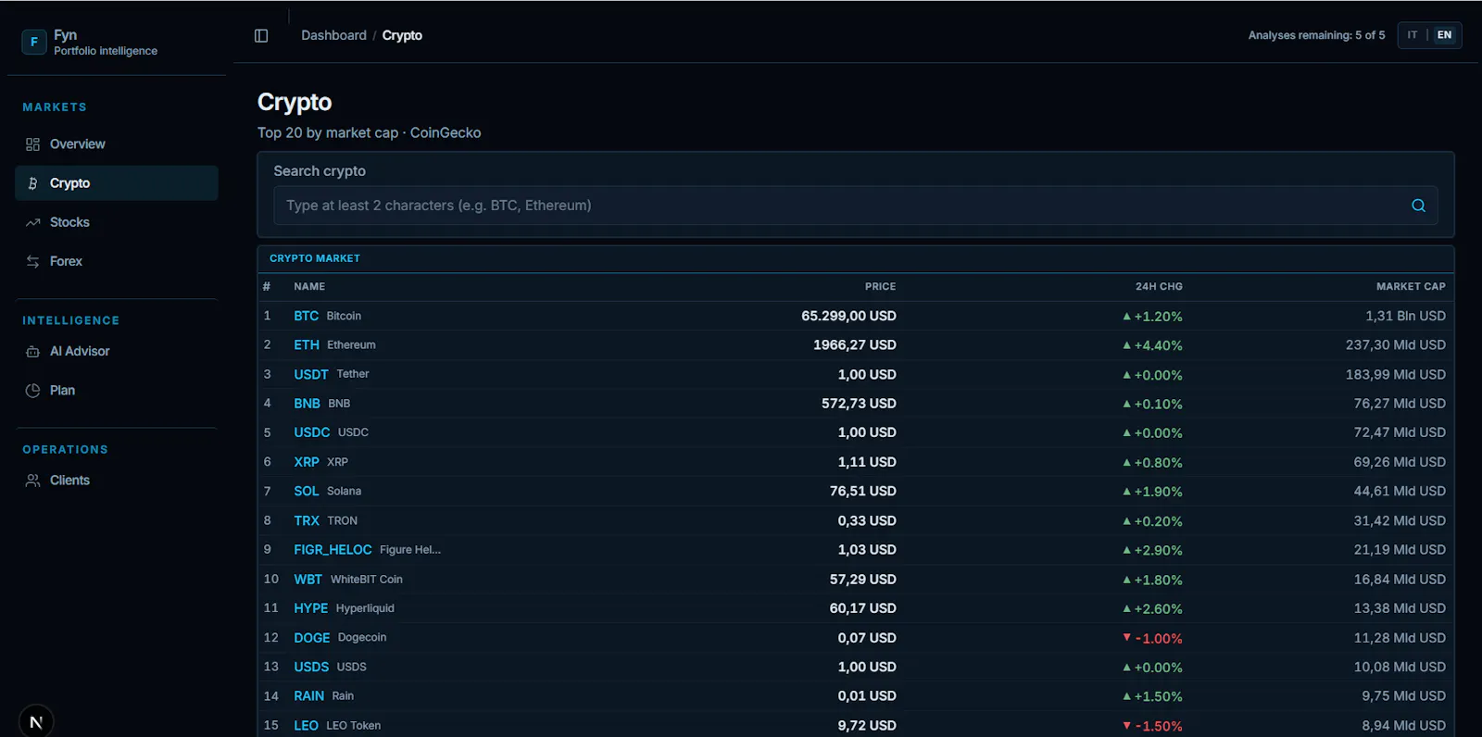Click the 237,30 Mld USD market cap

coord(1396,344)
